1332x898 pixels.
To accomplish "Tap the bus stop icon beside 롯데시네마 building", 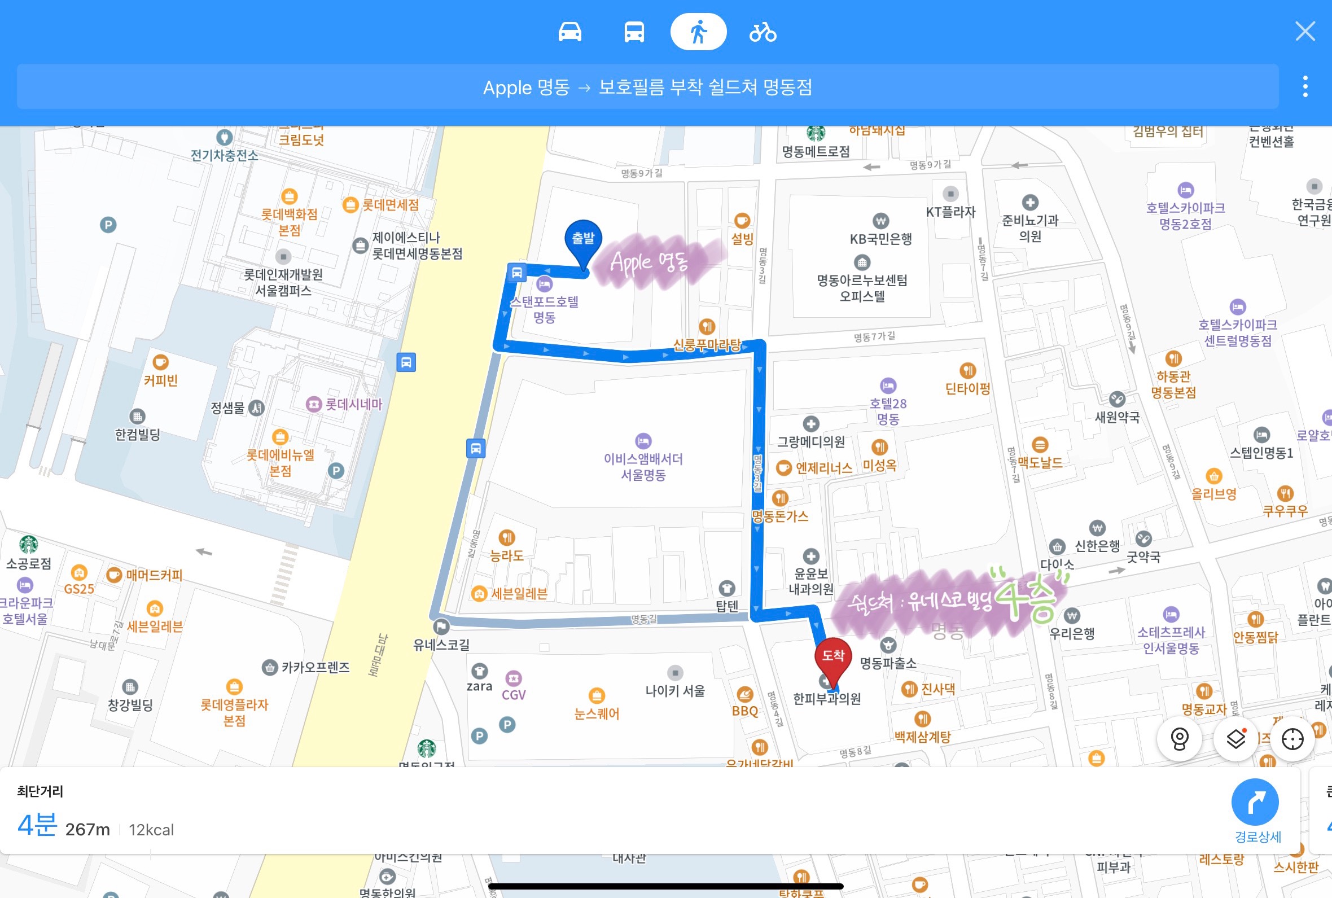I will (406, 362).
